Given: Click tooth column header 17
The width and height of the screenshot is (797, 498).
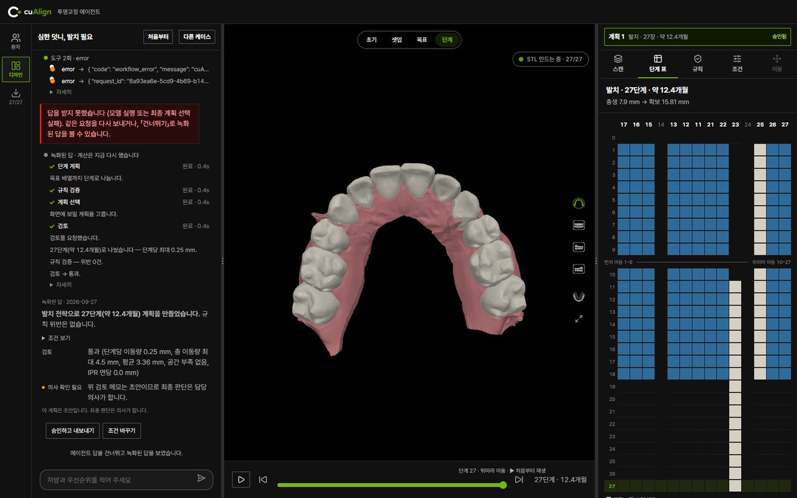Looking at the screenshot, I should pyautogui.click(x=624, y=125).
